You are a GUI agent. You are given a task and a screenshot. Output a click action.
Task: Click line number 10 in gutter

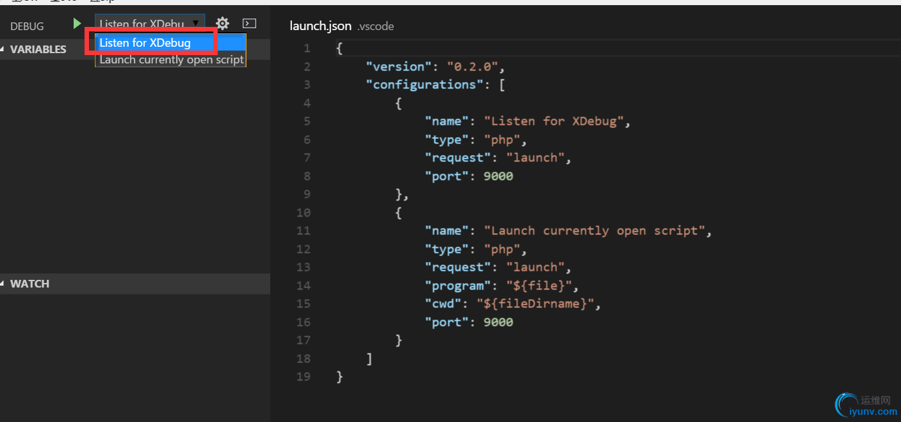tap(304, 213)
